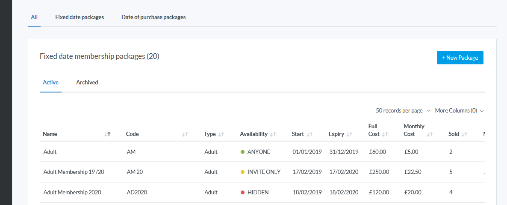The height and width of the screenshot is (205, 507).
Task: Sort by Monthly Cost arrows
Action: pos(430,134)
